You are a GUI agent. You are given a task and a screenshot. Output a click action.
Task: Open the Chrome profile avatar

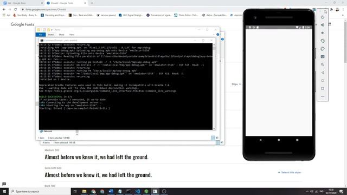pyautogui.click(x=337, y=10)
